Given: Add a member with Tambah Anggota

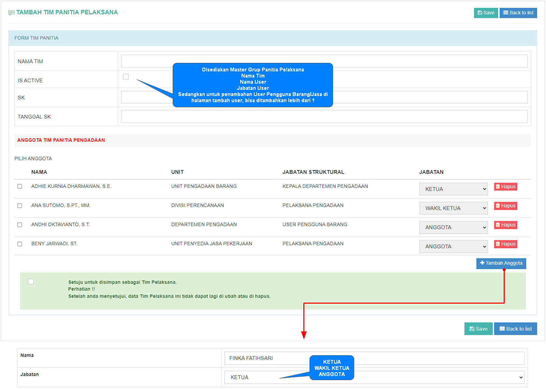Looking at the screenshot, I should [501, 263].
